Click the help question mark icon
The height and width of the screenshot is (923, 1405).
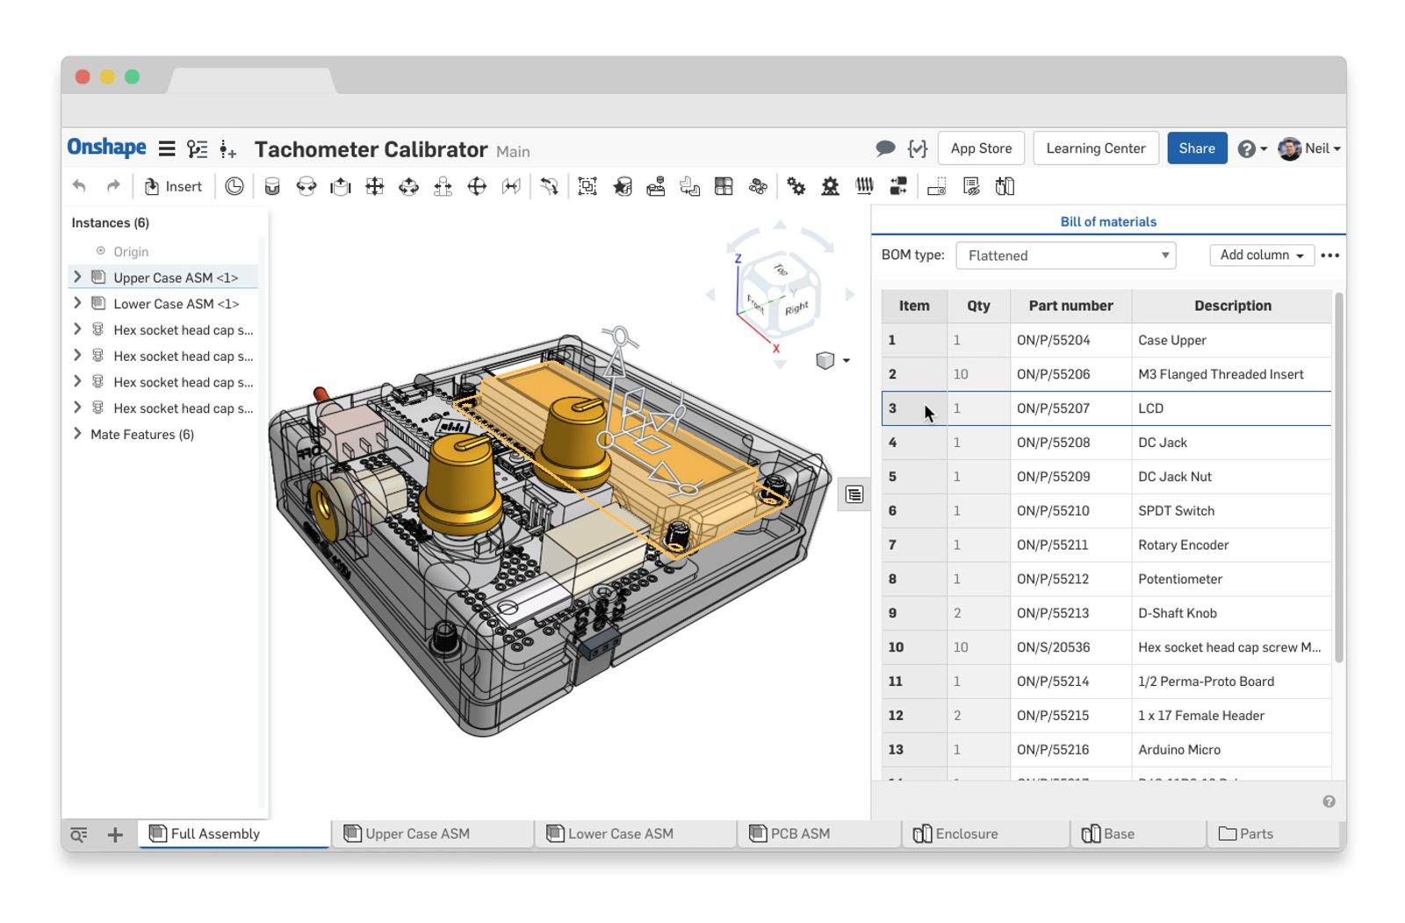click(1246, 149)
